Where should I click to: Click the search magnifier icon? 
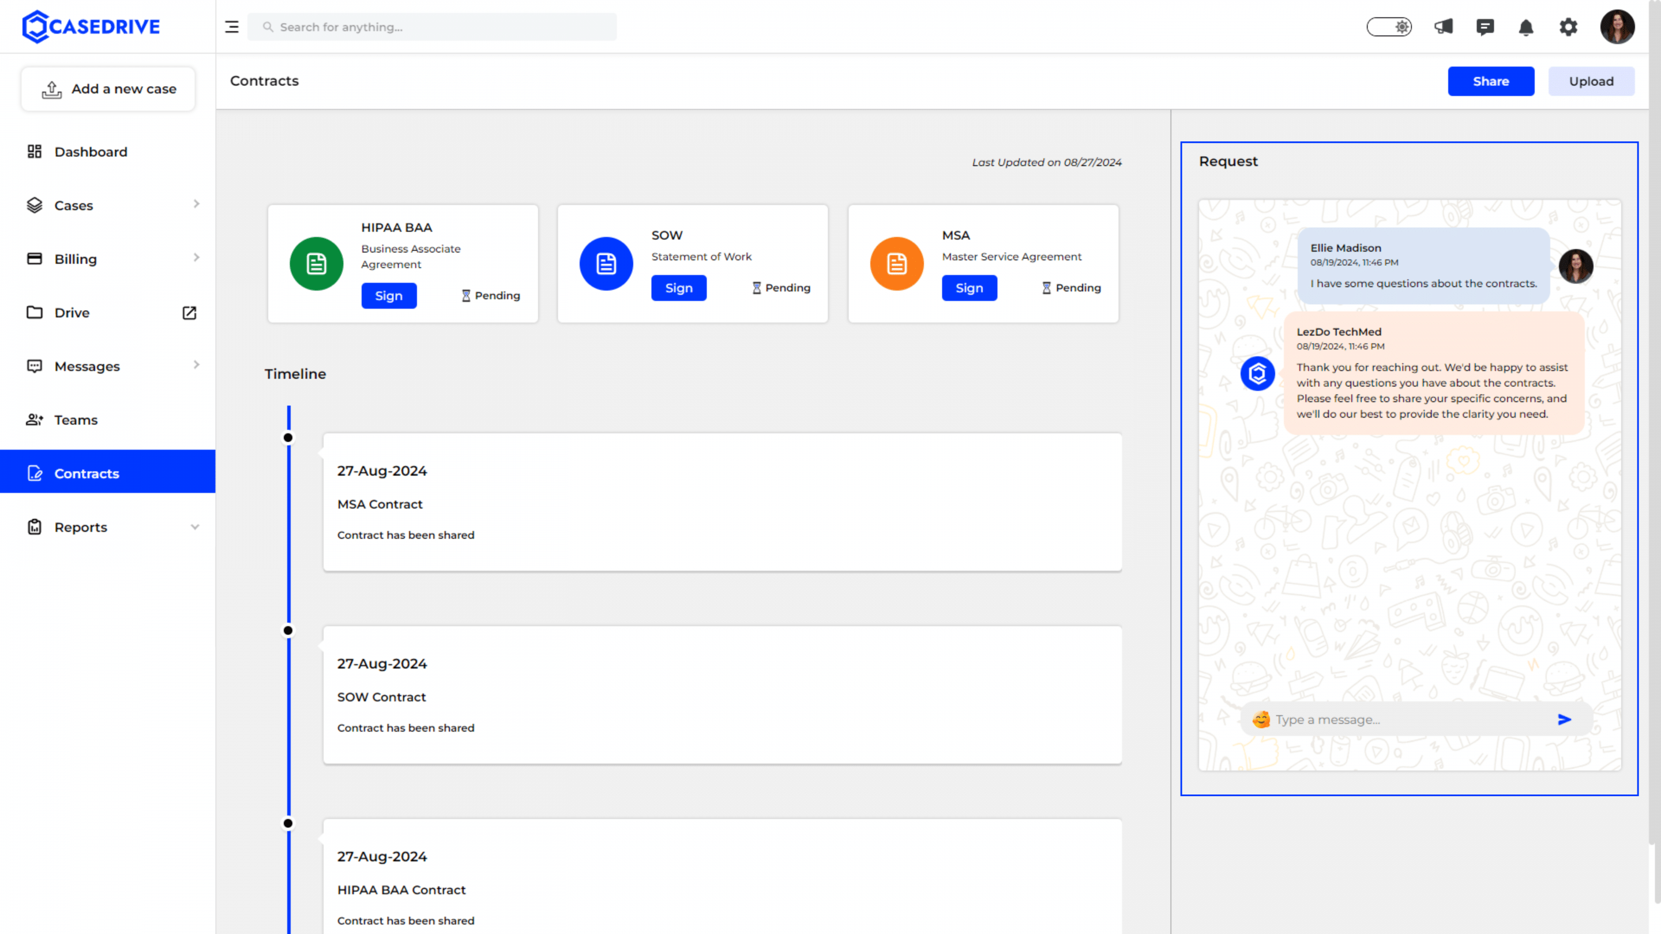click(268, 27)
